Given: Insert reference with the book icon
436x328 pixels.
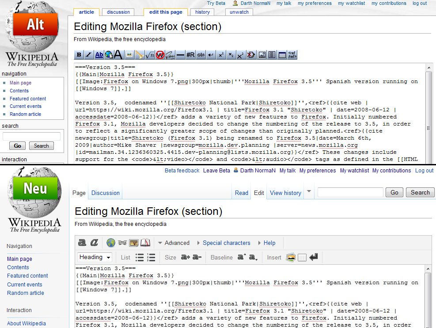Looking at the screenshot, I should (x=145, y=243).
